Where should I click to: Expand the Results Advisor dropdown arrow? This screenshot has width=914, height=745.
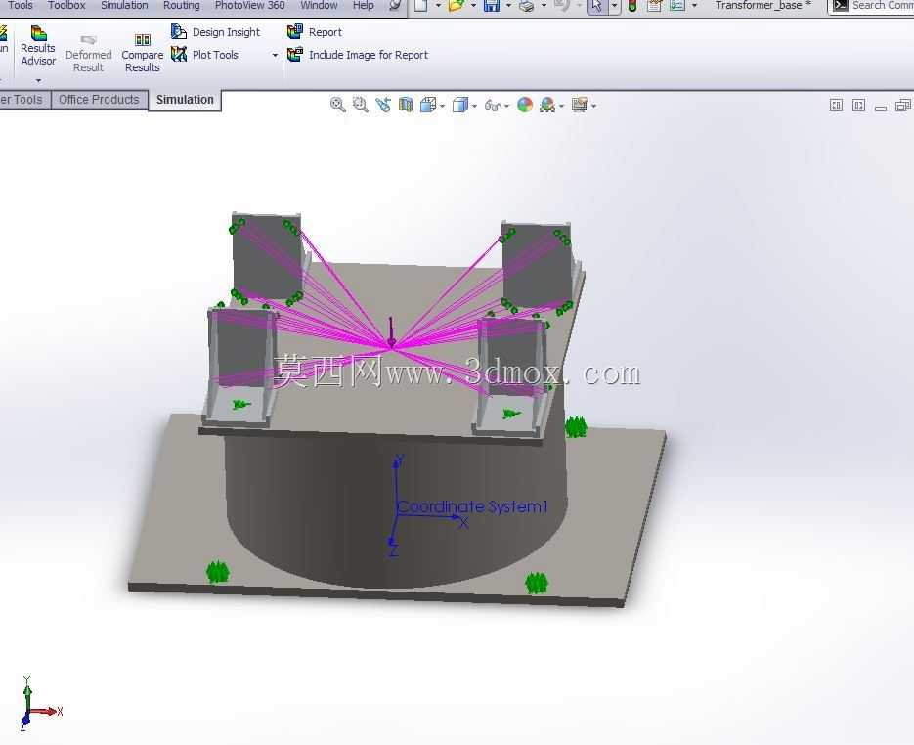tap(38, 80)
